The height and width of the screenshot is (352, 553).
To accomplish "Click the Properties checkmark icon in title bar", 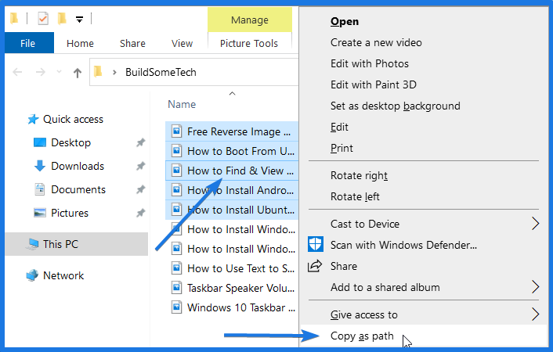I will pos(43,18).
